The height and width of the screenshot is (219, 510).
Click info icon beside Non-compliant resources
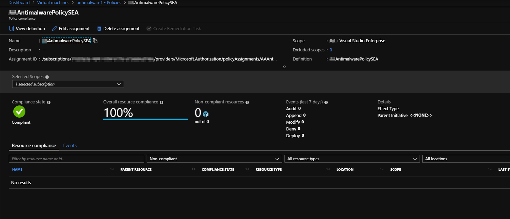click(247, 102)
